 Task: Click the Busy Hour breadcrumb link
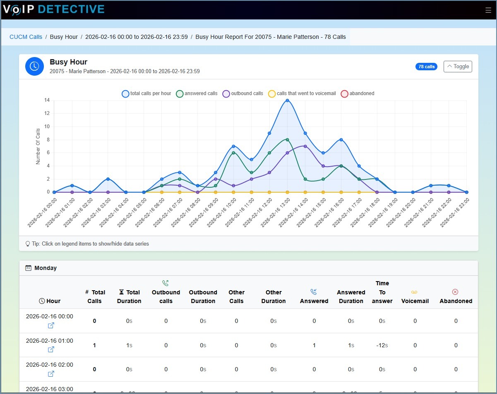(64, 37)
